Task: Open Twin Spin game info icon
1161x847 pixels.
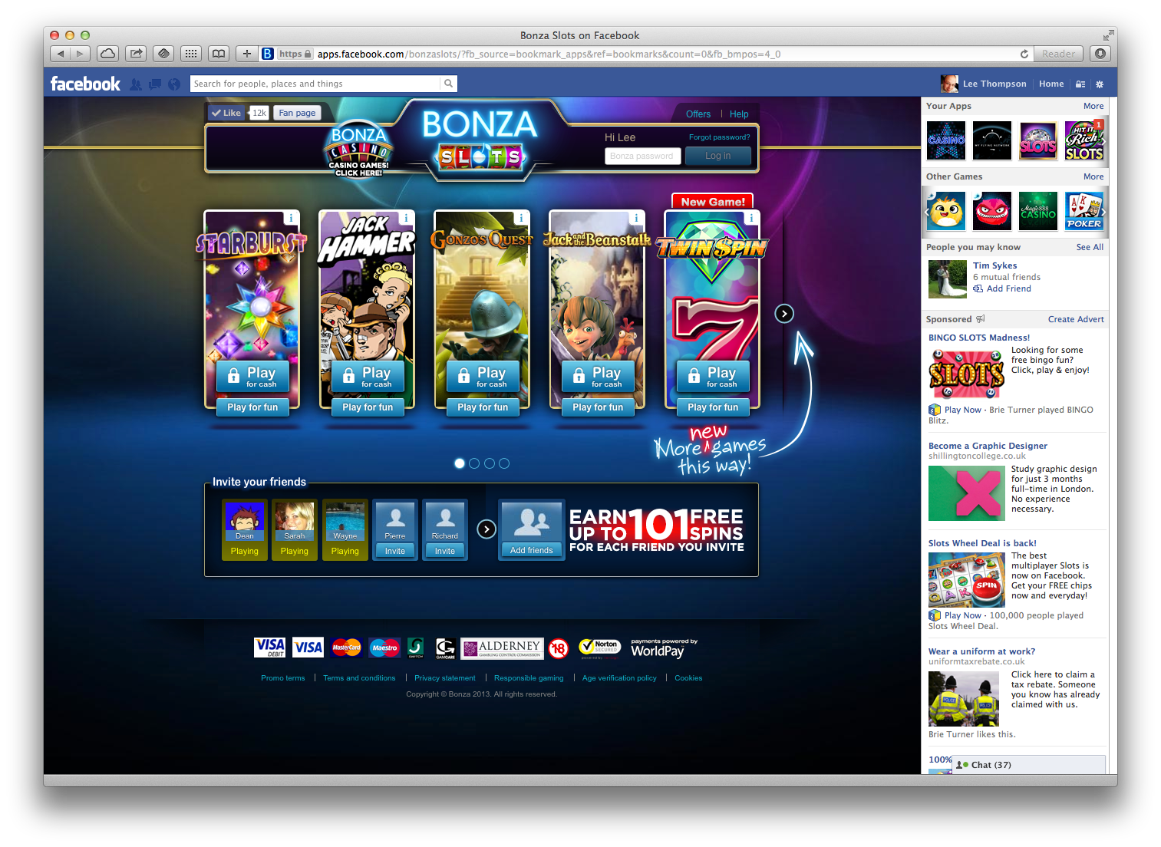Action: pos(751,219)
